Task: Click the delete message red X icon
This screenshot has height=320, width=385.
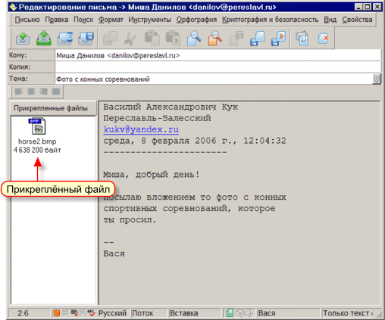Action: pyautogui.click(x=324, y=39)
